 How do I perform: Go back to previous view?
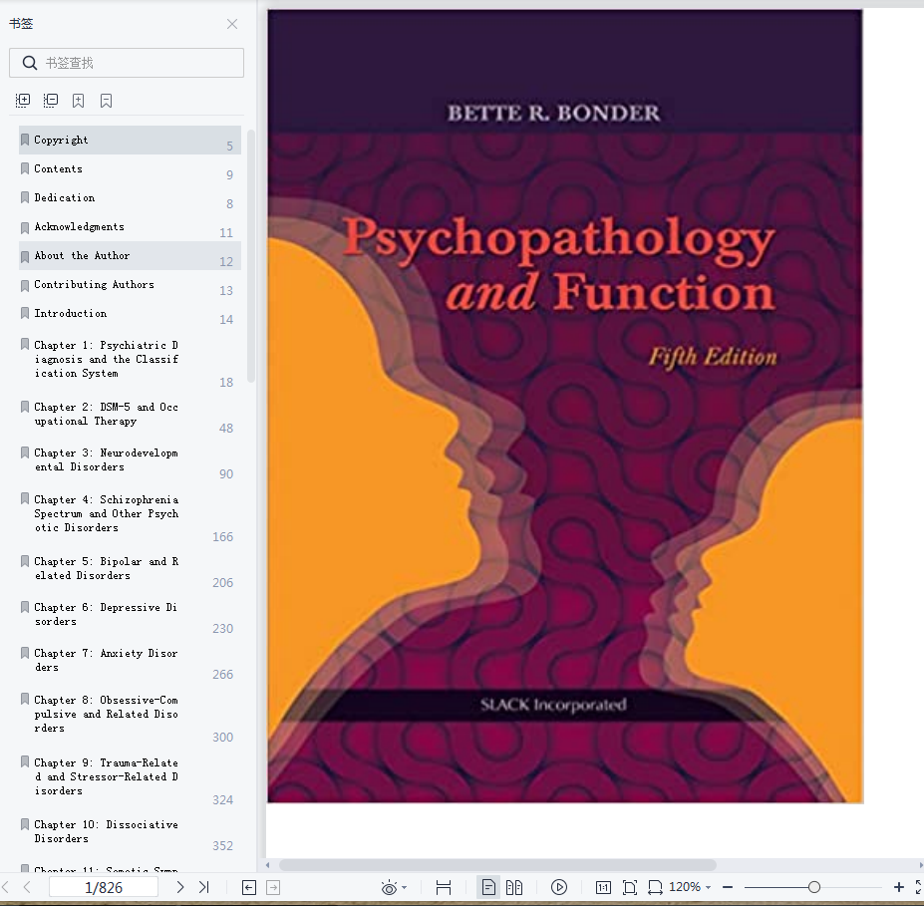(x=249, y=887)
